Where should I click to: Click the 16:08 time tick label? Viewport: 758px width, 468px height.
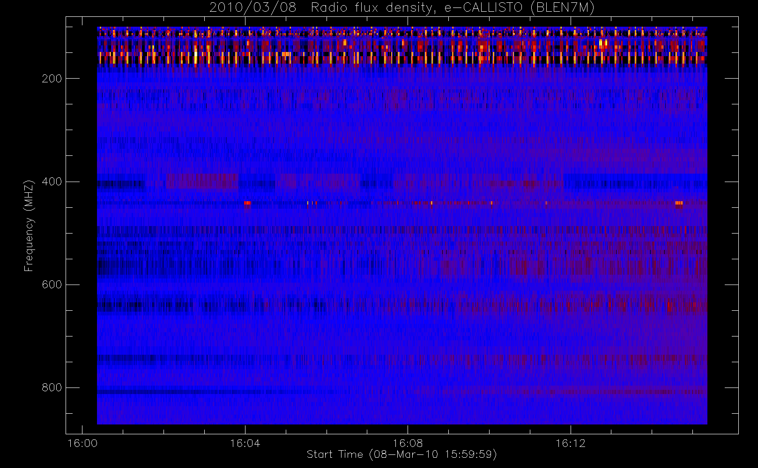click(x=408, y=443)
